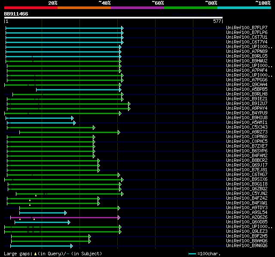
Task: Select the UniRef100_B6SVP6 label
Action: (247, 151)
